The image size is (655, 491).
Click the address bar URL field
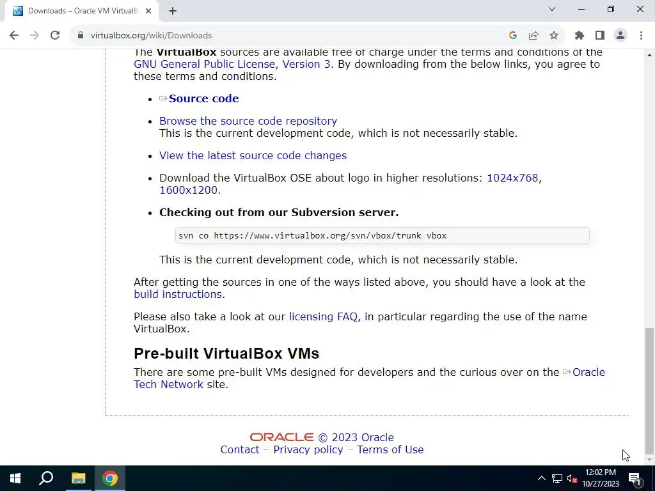click(292, 36)
